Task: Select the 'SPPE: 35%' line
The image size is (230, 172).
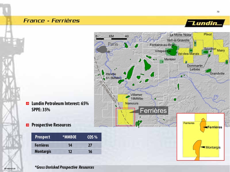Action: point(41,110)
